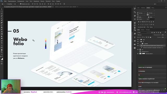This screenshot has width=167, height=94.
Task: Click the lock transparent pixels icon
Action: pyautogui.click(x=143, y=37)
